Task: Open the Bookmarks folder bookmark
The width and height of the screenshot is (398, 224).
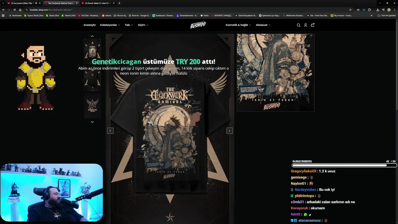Action: pos(15,15)
